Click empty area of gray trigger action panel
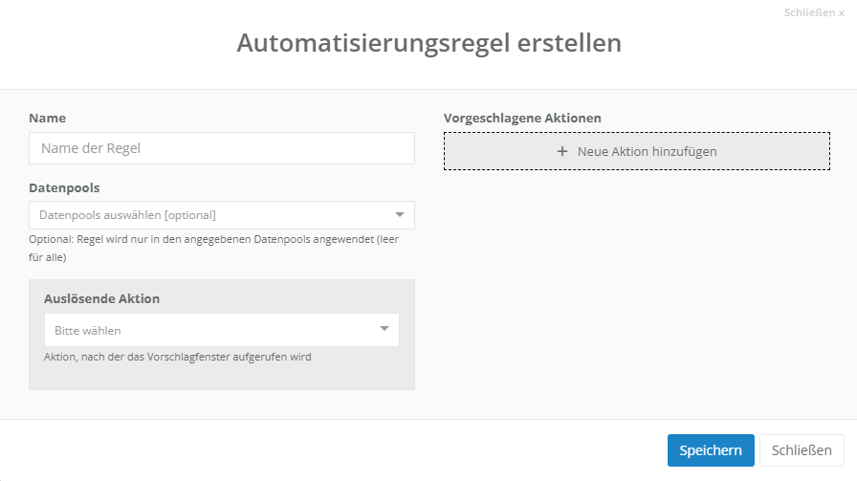The height and width of the screenshot is (481, 857). [x=222, y=377]
